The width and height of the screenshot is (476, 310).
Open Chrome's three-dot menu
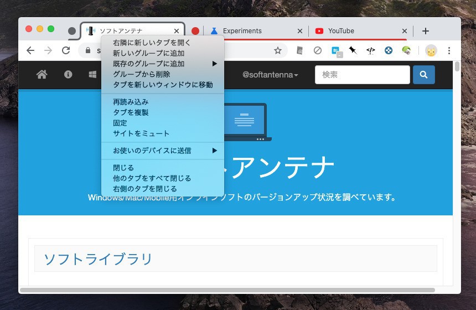[449, 50]
